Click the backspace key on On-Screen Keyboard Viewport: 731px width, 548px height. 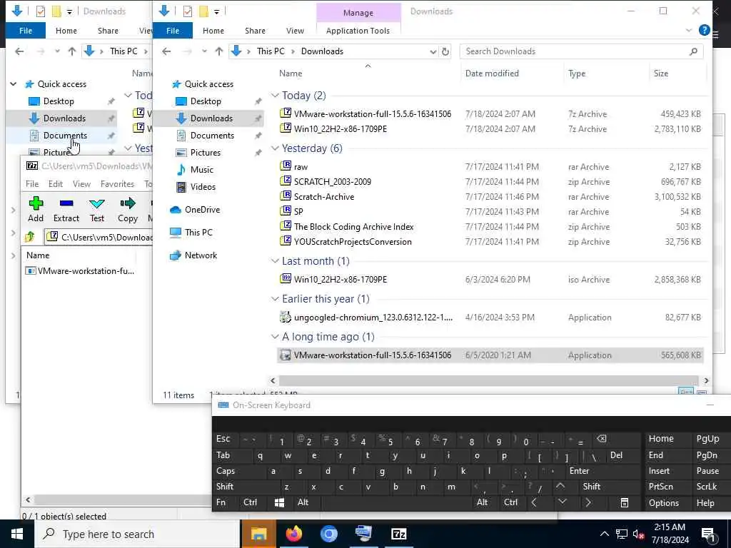(601, 439)
